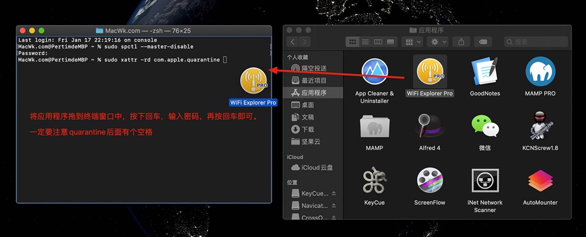Image resolution: width=586 pixels, height=237 pixels.
Task: Click the Share button in Finder
Action: [x=461, y=41]
